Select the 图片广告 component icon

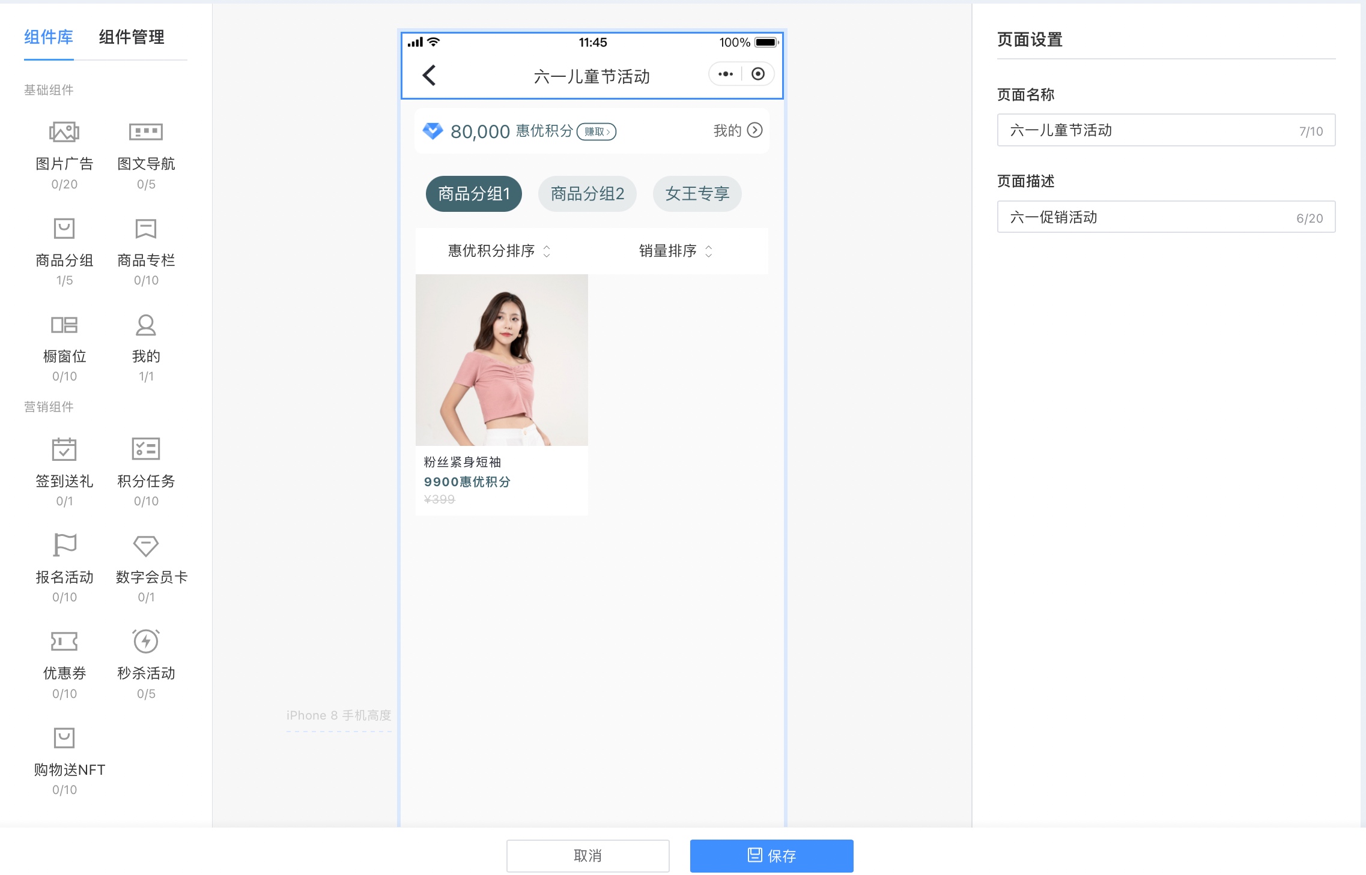(x=64, y=132)
